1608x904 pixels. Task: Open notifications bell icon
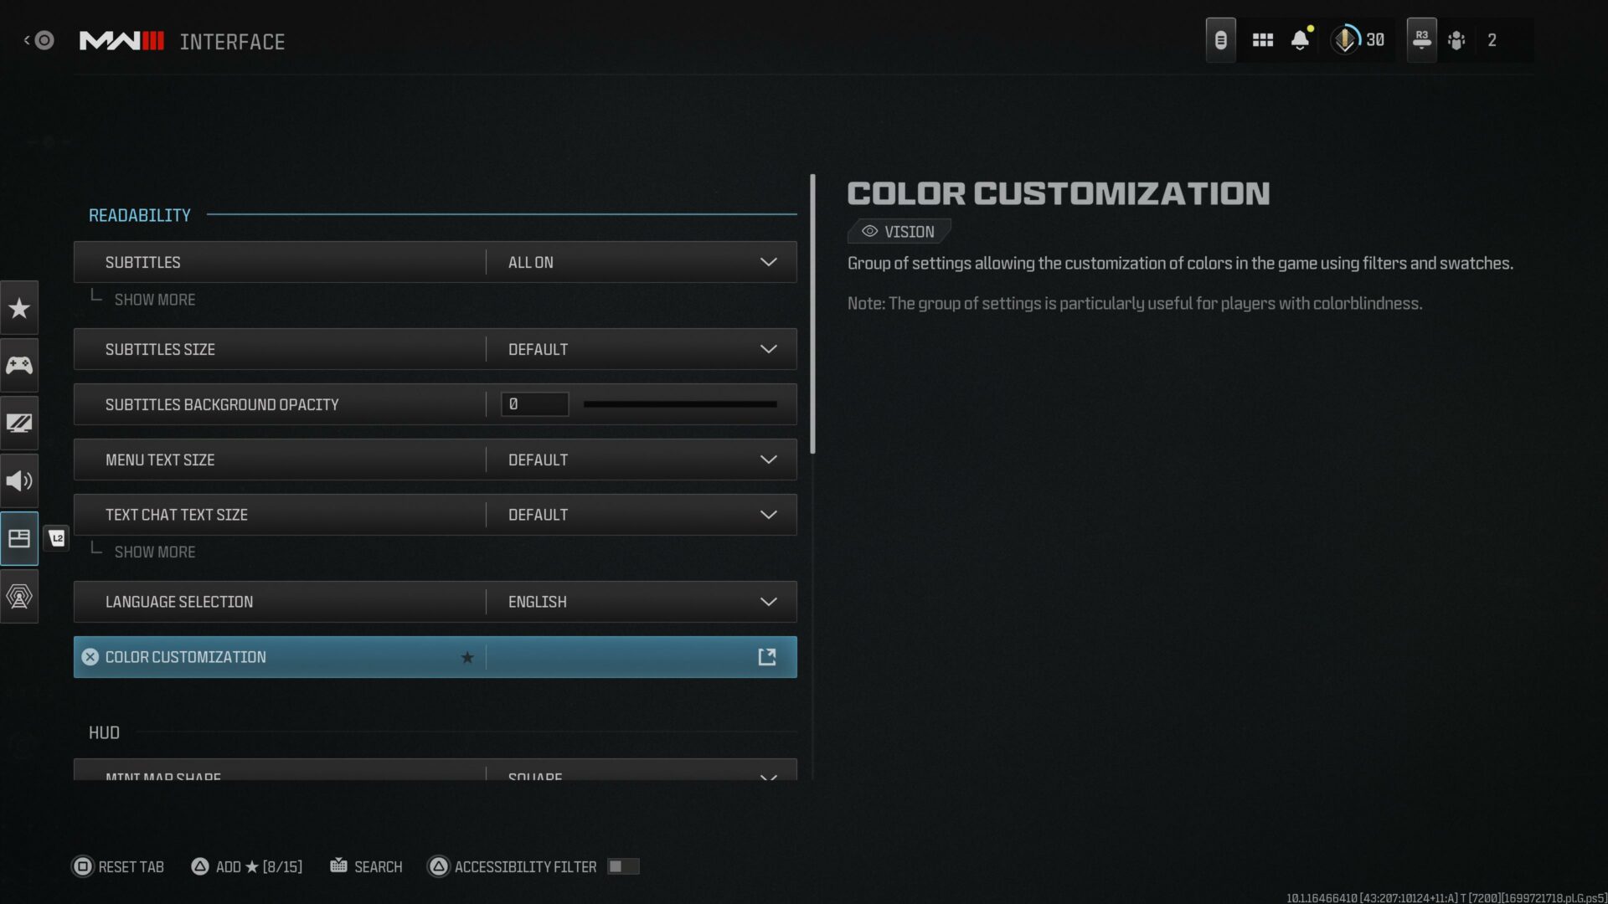[1301, 39]
